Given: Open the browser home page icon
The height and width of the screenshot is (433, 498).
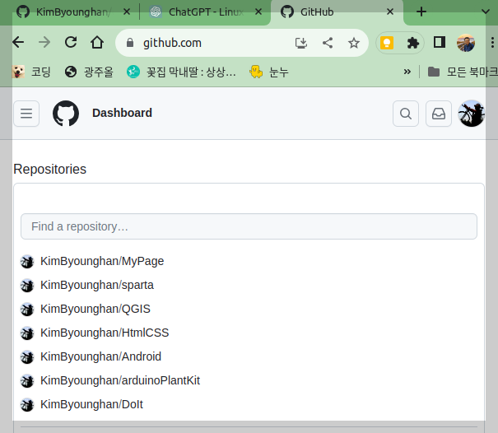Looking at the screenshot, I should (x=97, y=42).
